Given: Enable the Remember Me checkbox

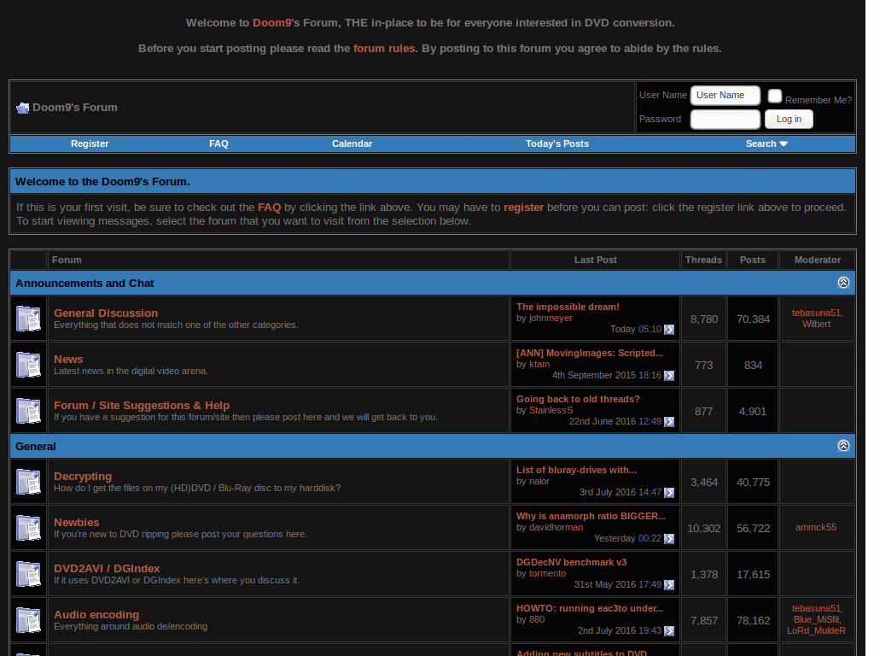Looking at the screenshot, I should click(774, 96).
